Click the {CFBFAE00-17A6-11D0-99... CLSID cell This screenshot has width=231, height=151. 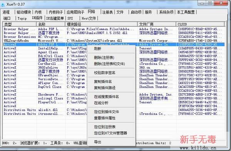pos(200,40)
